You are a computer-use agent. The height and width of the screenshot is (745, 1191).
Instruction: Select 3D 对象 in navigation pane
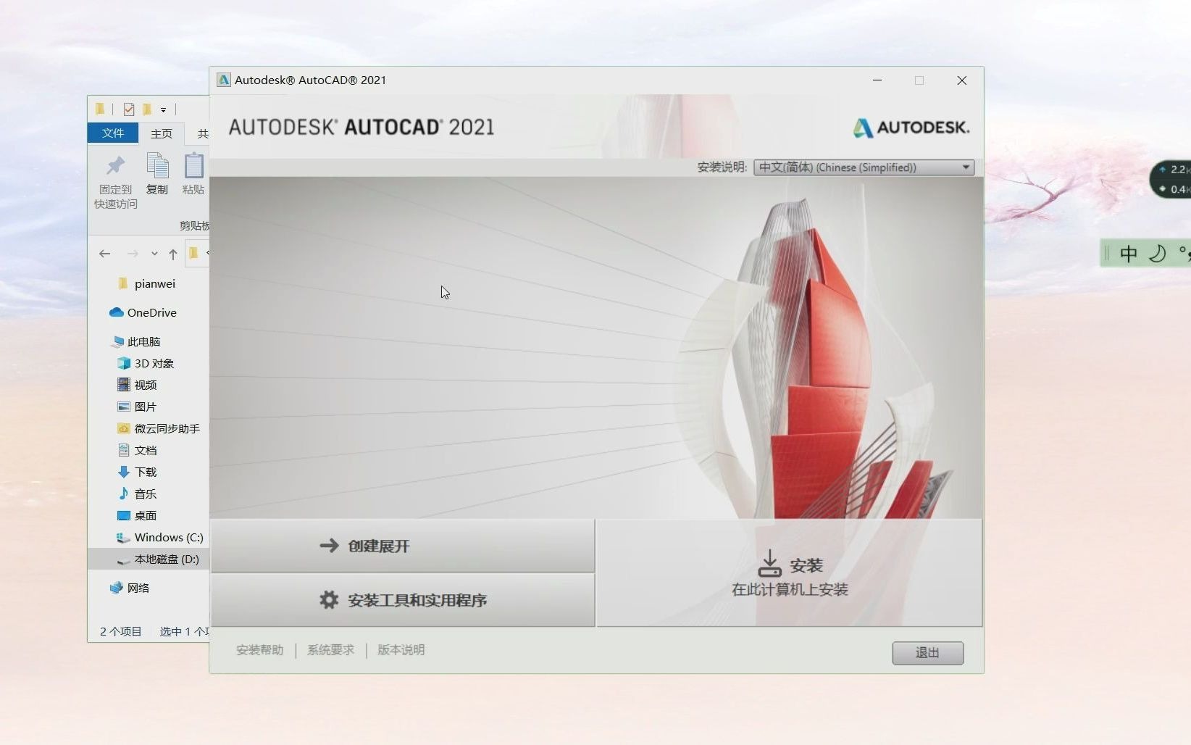pyautogui.click(x=146, y=363)
